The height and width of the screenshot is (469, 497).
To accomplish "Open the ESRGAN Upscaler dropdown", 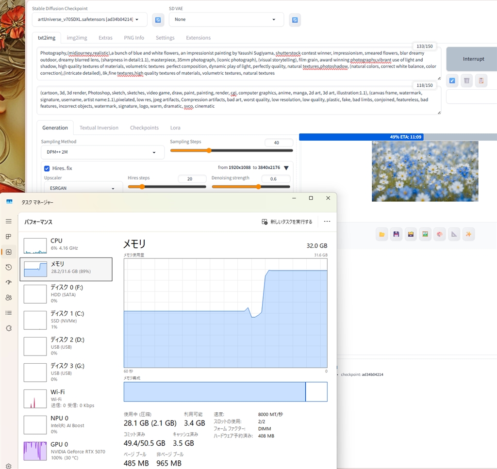I will point(83,188).
